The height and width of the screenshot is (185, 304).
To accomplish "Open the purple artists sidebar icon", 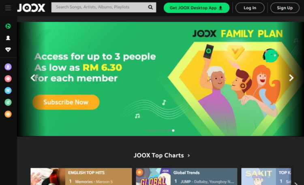I will click(8, 67).
